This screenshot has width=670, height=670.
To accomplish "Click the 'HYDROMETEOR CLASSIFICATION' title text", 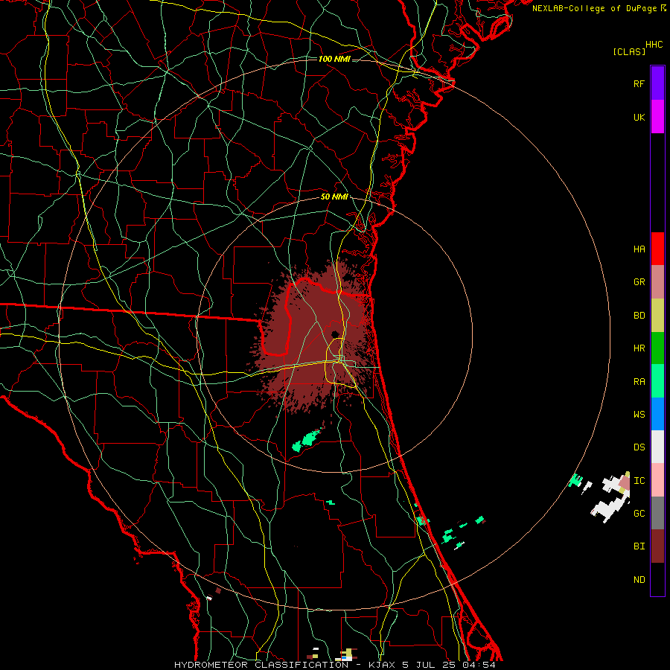I will tap(261, 665).
